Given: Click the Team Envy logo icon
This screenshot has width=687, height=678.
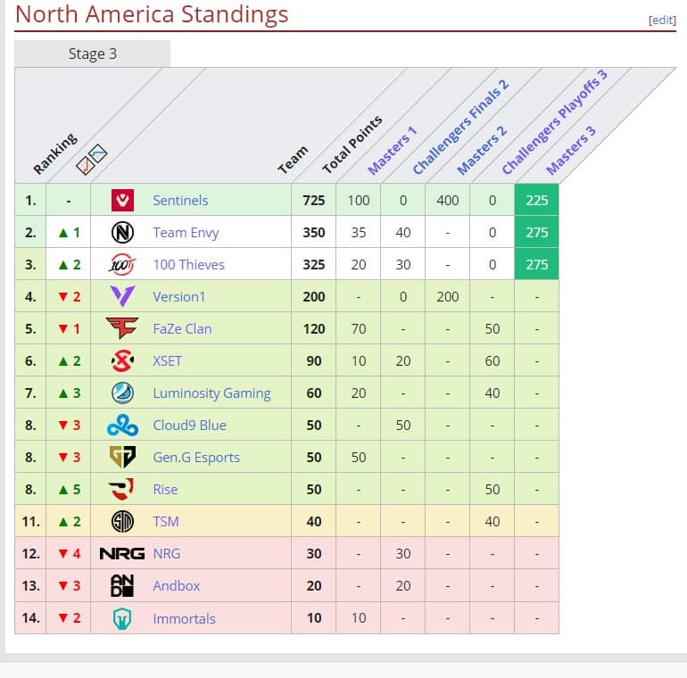Looking at the screenshot, I should click(122, 232).
